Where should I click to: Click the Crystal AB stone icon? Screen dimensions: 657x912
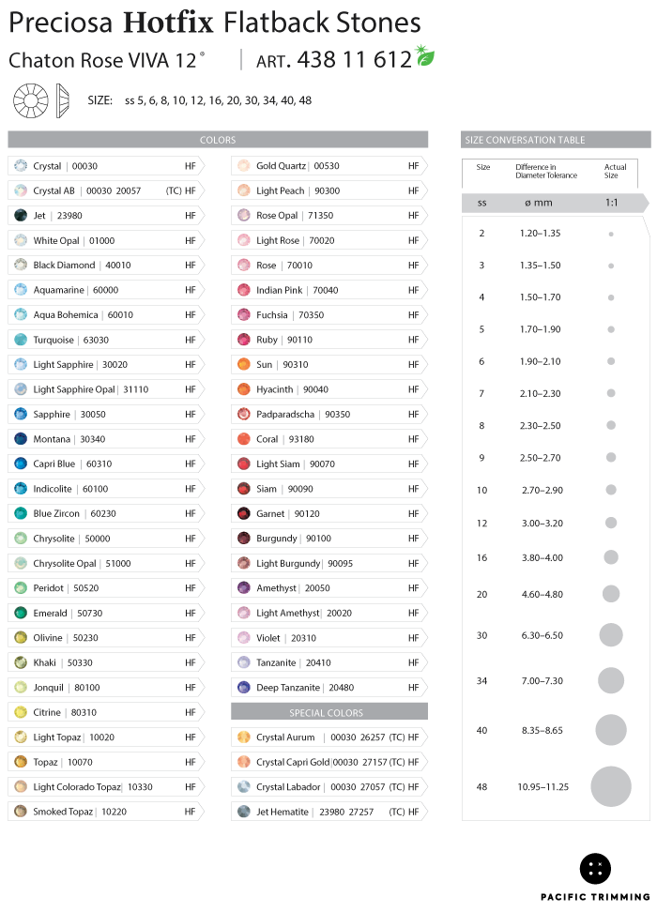pyautogui.click(x=21, y=190)
